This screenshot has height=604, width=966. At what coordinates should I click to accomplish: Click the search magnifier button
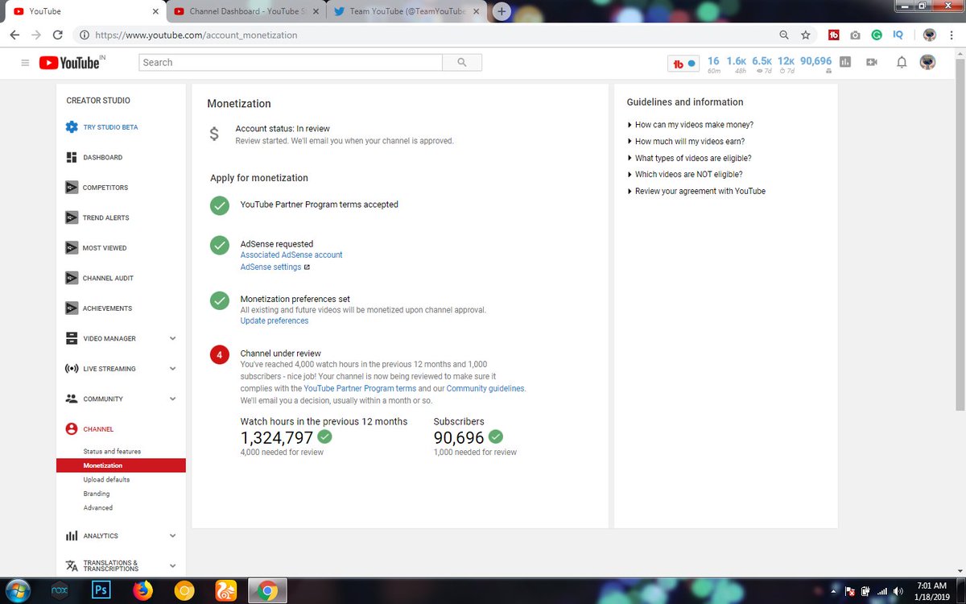[x=462, y=62]
